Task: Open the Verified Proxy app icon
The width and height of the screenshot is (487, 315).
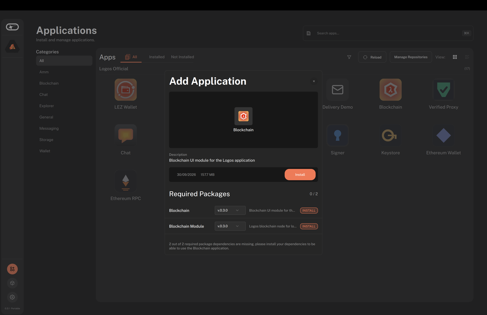Action: coord(444,90)
